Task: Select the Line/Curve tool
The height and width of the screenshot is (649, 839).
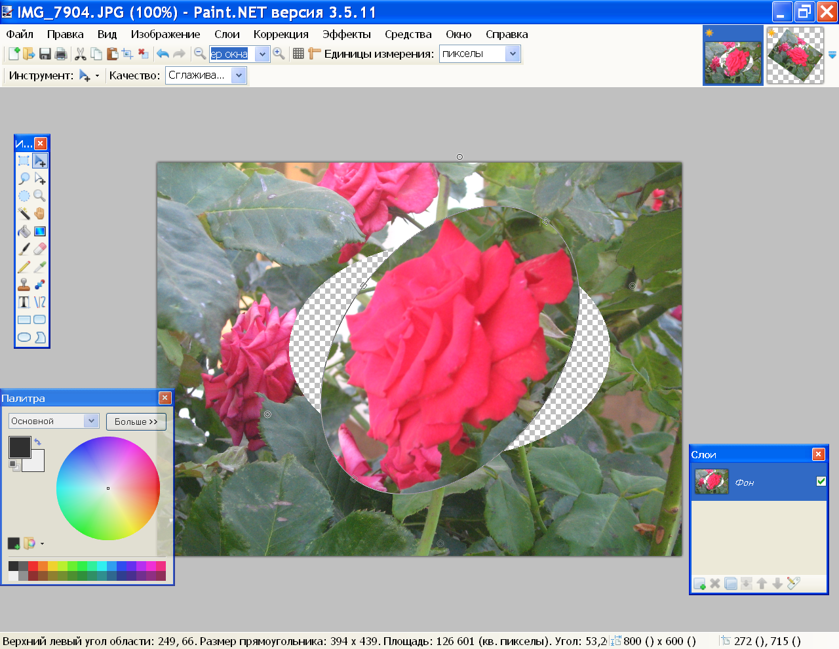Action: [40, 302]
